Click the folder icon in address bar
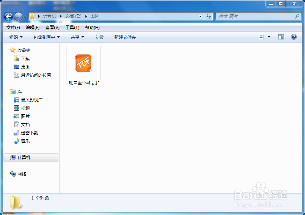The width and height of the screenshot is (305, 215). 32,16
